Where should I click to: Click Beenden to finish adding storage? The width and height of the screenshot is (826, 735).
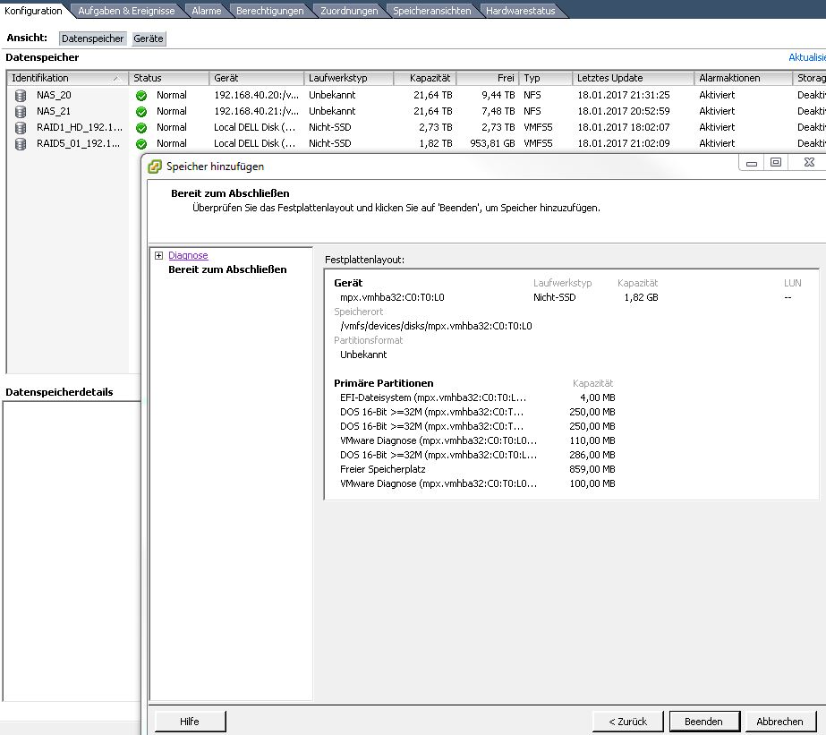coord(703,721)
